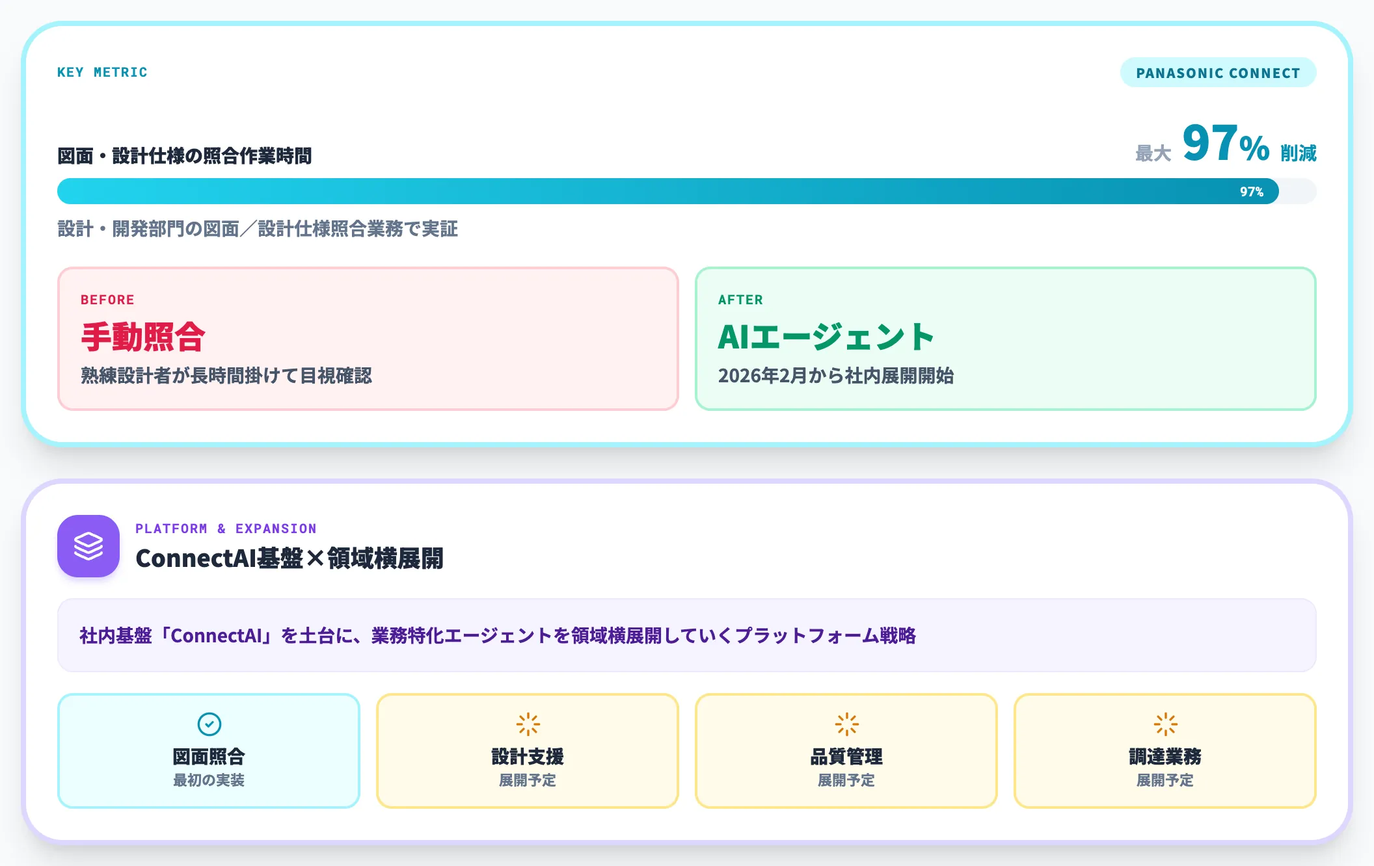
Task: Click 展開予定 status under 設計支援
Action: (x=528, y=780)
